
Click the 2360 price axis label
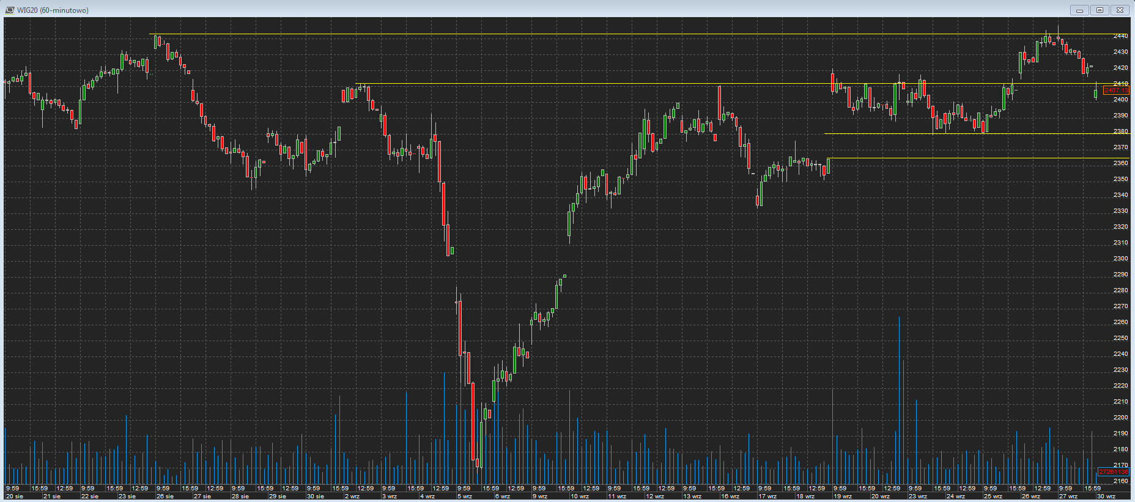(1120, 163)
